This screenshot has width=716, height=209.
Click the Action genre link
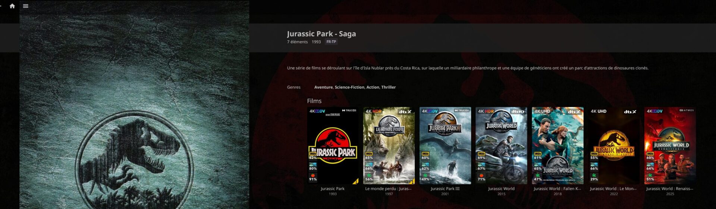(x=373, y=87)
